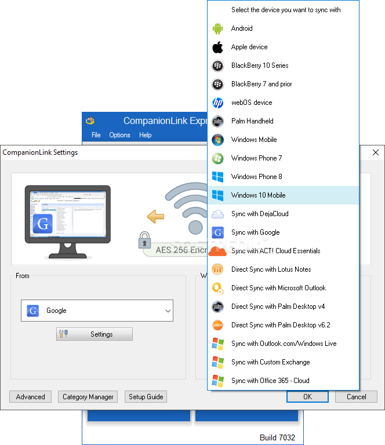The height and width of the screenshot is (445, 385).
Task: Open the Category Manager
Action: tap(88, 397)
